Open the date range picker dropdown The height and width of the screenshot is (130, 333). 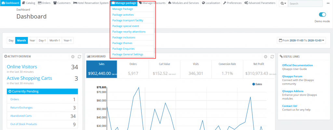pyautogui.click(x=302, y=40)
